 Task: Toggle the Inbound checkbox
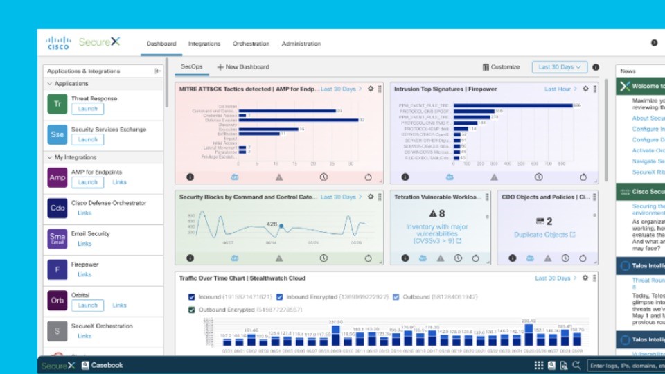click(192, 297)
